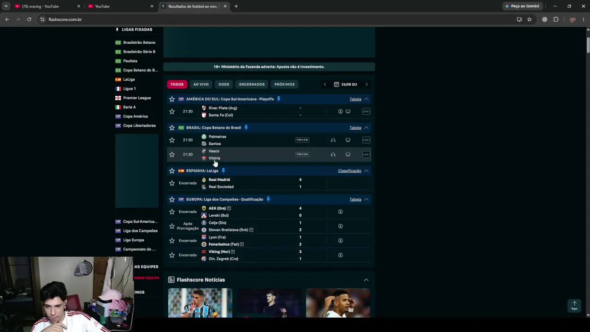Image resolution: width=590 pixels, height=332 pixels.
Task: Switch to the xracing - YouTube browser tab
Action: pos(46,6)
